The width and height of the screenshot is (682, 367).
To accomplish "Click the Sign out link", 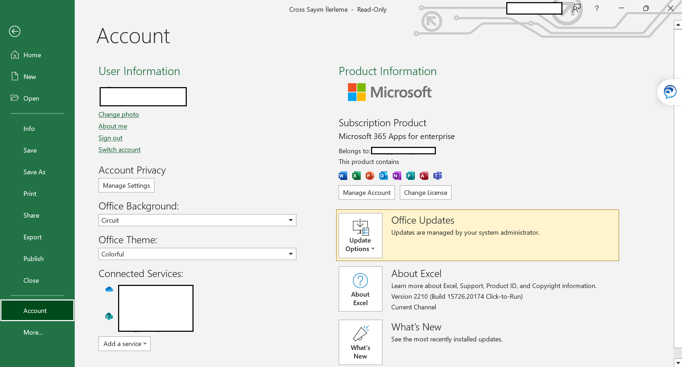I will click(110, 138).
